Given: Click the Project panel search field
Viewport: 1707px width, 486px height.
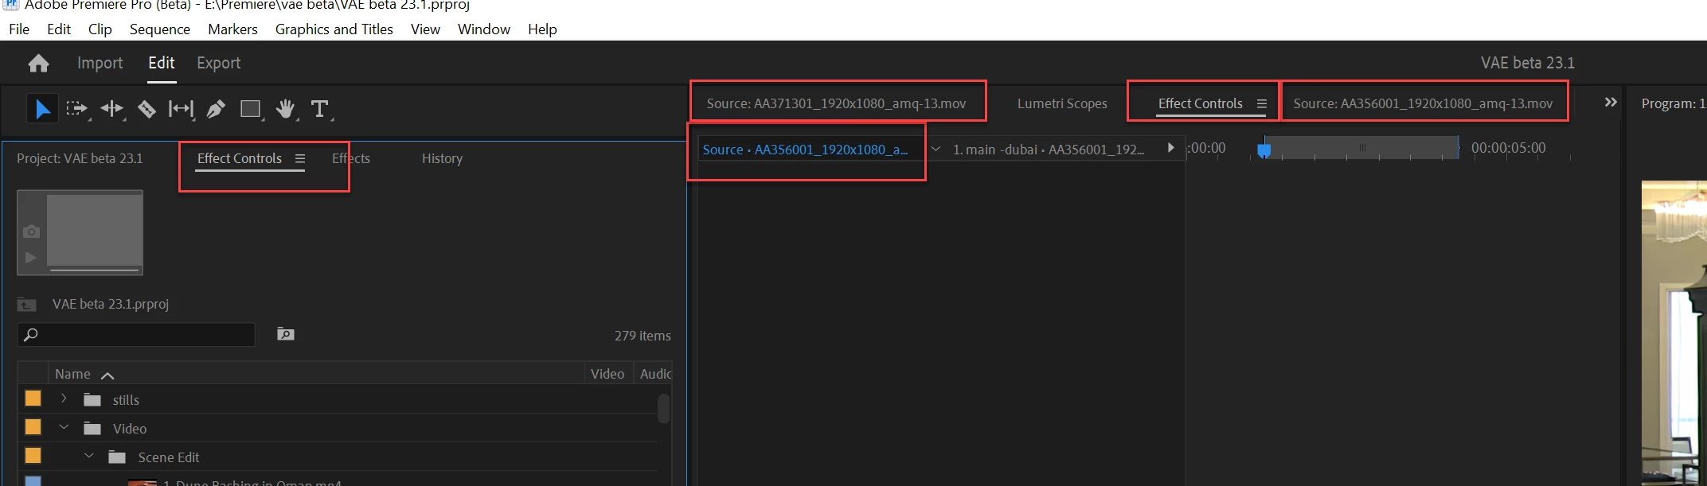Looking at the screenshot, I should [x=136, y=335].
